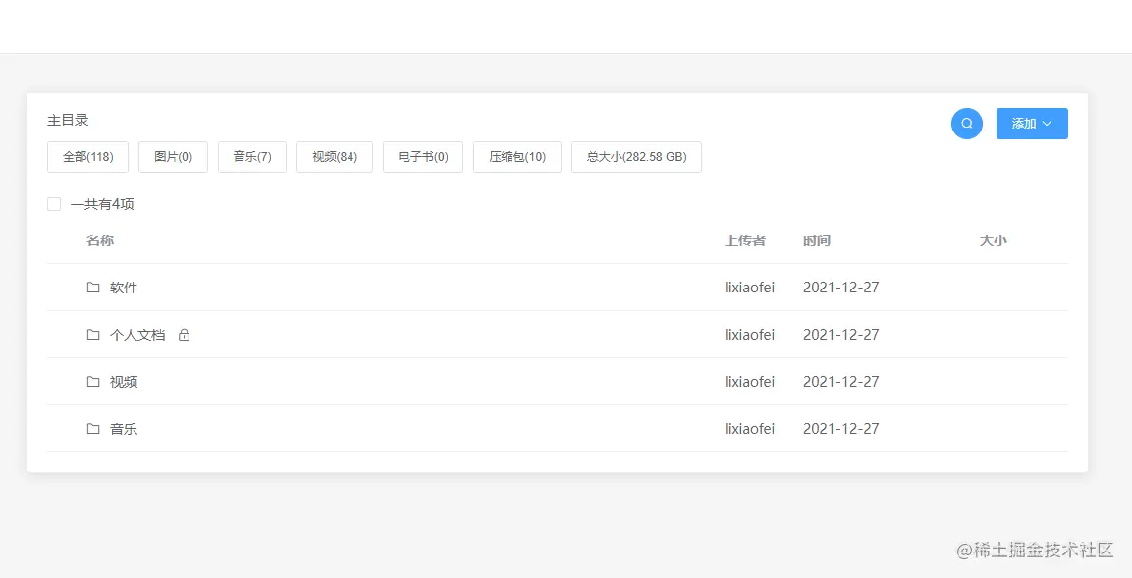Click the folder icon beside 个人文档
This screenshot has height=578, width=1132.
pos(92,335)
